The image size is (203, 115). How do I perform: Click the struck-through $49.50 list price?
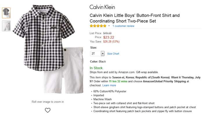(x=107, y=33)
